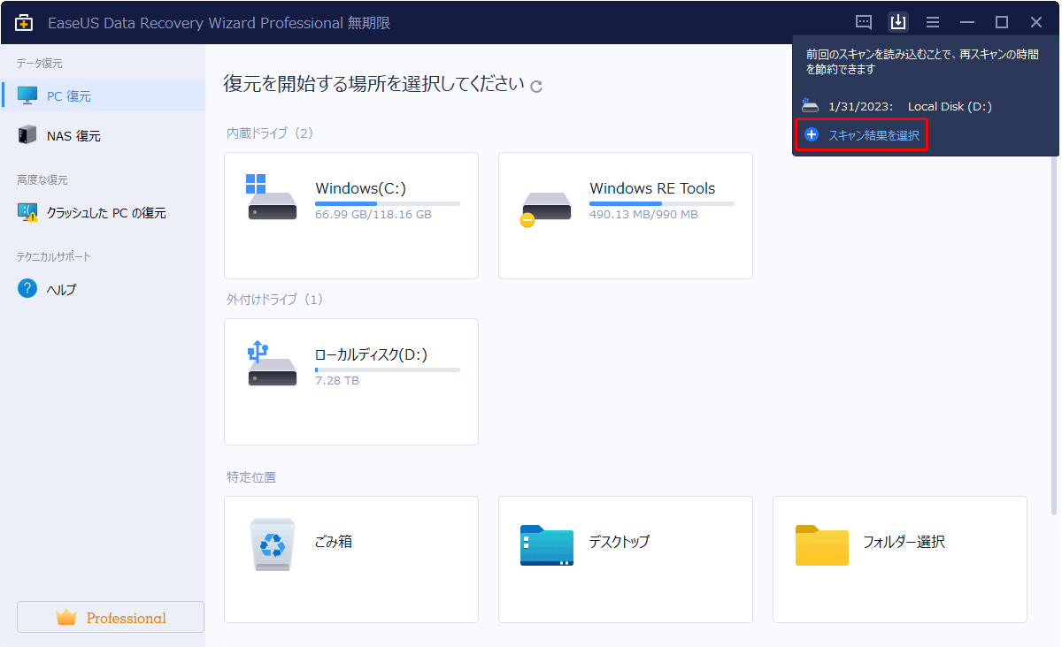Choose the デスクトップ location card

[x=626, y=559]
